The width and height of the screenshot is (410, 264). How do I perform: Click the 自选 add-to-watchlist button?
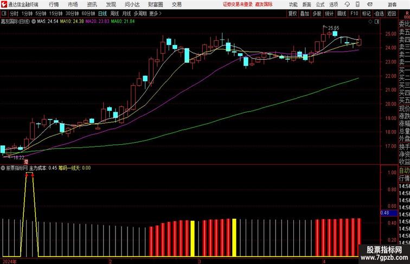tap(379, 14)
